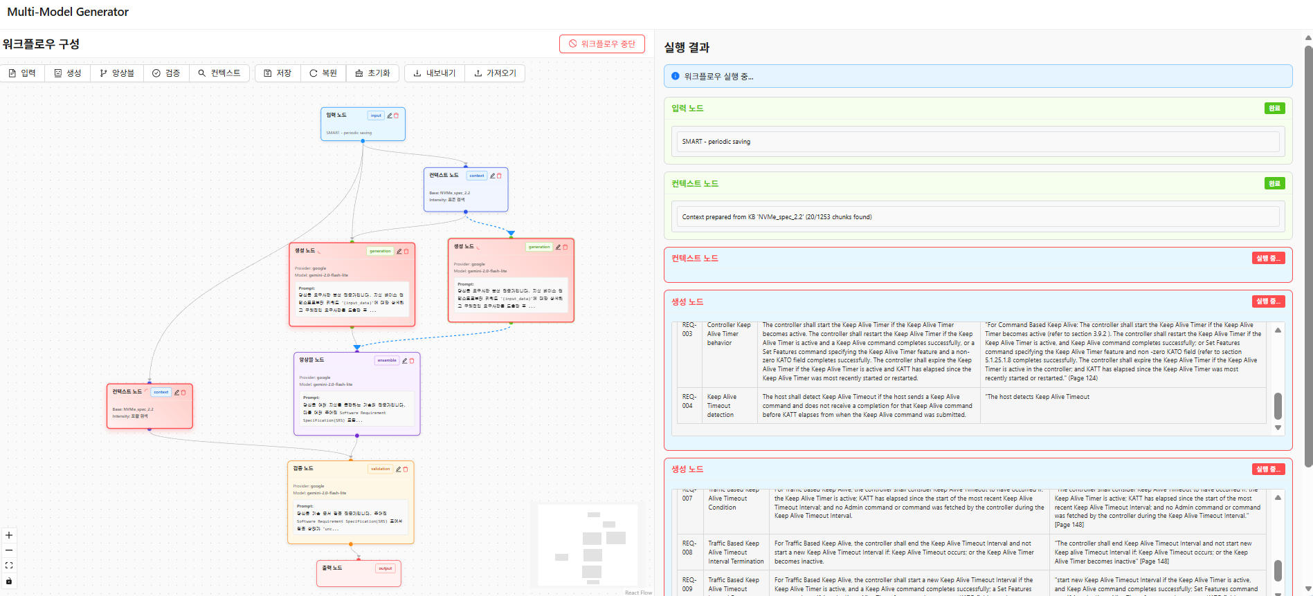The image size is (1313, 596).
Task: Click the 실행 결과 panel's main scrollbar
Action: tap(1308, 256)
